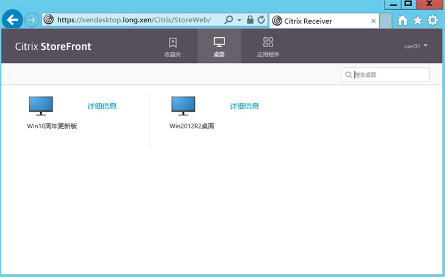Maximize the browser window

pos(408,4)
